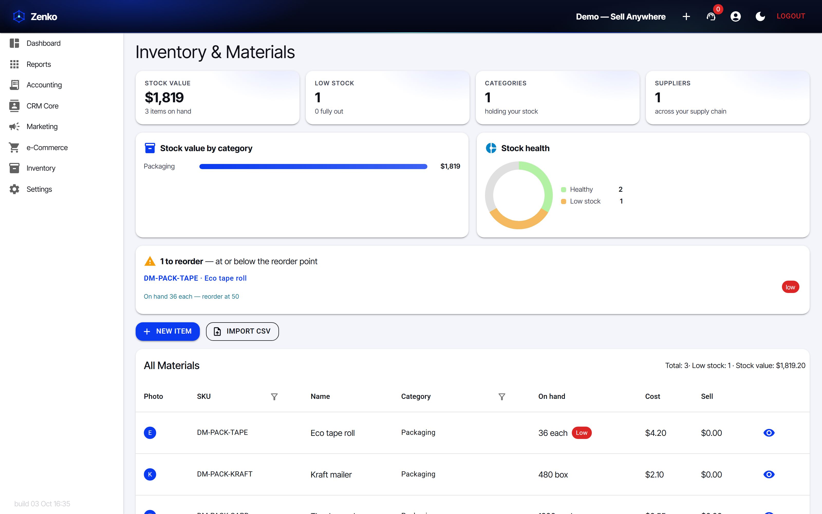Viewport: 822px width, 514px height.
Task: Open the user account profile icon
Action: pyautogui.click(x=735, y=16)
